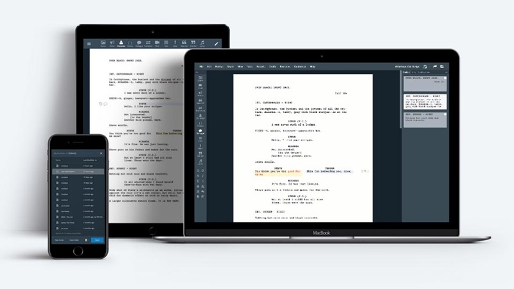Screen dimensions: 514x289
Task: Open the File menu on the laptop
Action: (201, 67)
